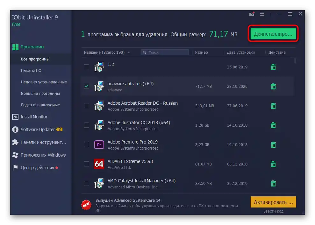Click the Ввести код link
This screenshot has height=225, width=315.
click(273, 211)
